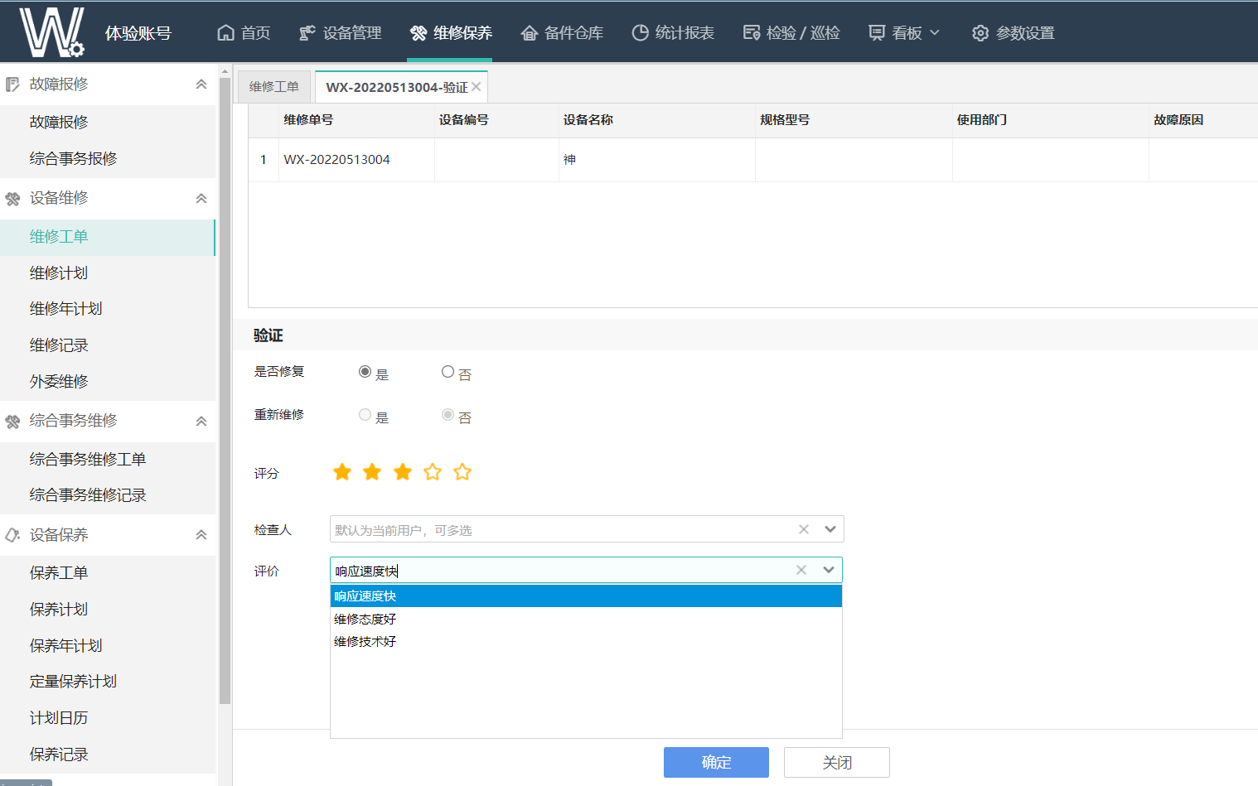Image resolution: width=1258 pixels, height=786 pixels.
Task: Set rating to two stars
Action: point(372,472)
